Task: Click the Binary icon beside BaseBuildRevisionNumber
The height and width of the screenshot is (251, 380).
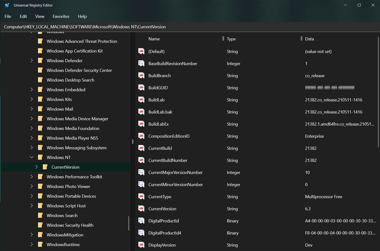Action: (141, 63)
